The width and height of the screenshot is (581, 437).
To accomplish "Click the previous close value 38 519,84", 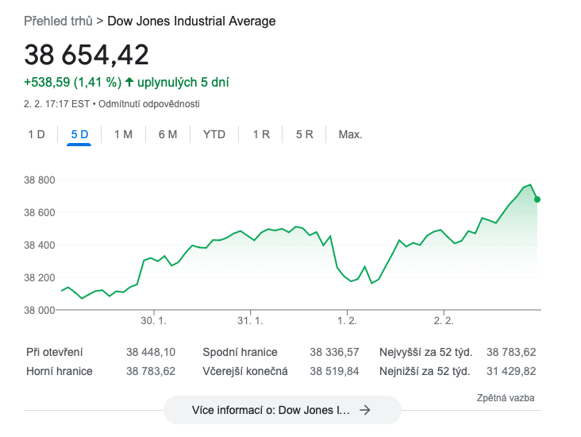I will tap(334, 371).
